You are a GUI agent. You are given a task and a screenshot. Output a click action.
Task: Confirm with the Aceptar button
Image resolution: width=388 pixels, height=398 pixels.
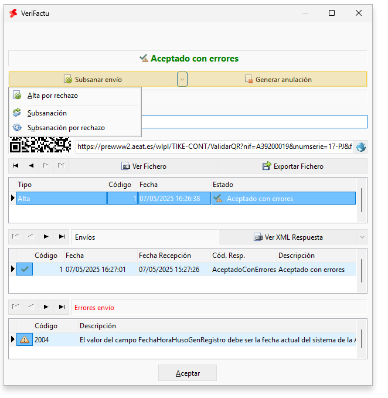click(x=188, y=373)
